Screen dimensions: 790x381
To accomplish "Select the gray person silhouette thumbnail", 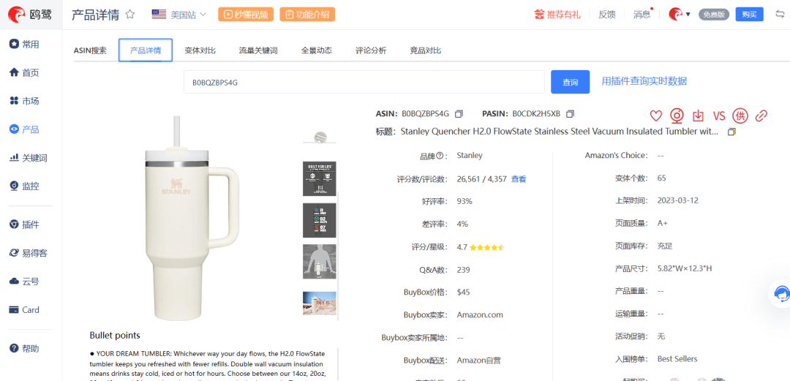I will coord(320,262).
